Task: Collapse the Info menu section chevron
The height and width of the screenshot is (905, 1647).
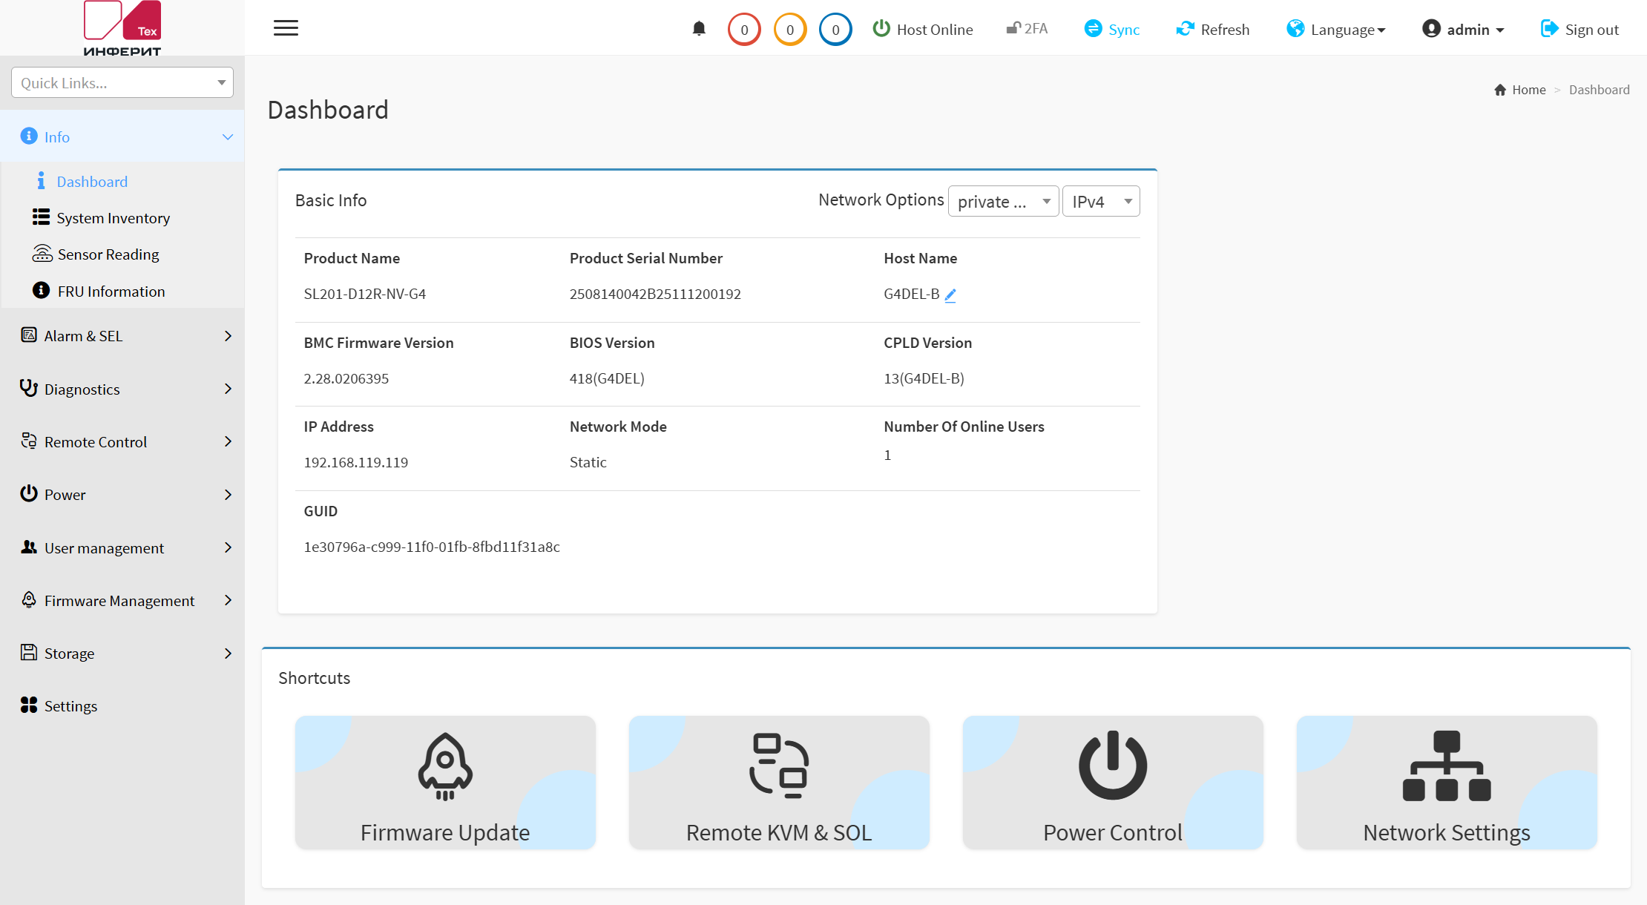Action: pyautogui.click(x=228, y=136)
